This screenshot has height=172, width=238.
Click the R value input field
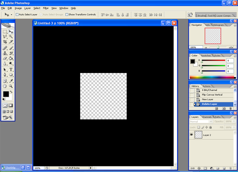point(230,60)
